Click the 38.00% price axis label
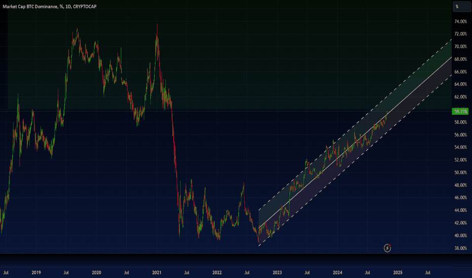The image size is (472, 278). [x=460, y=248]
